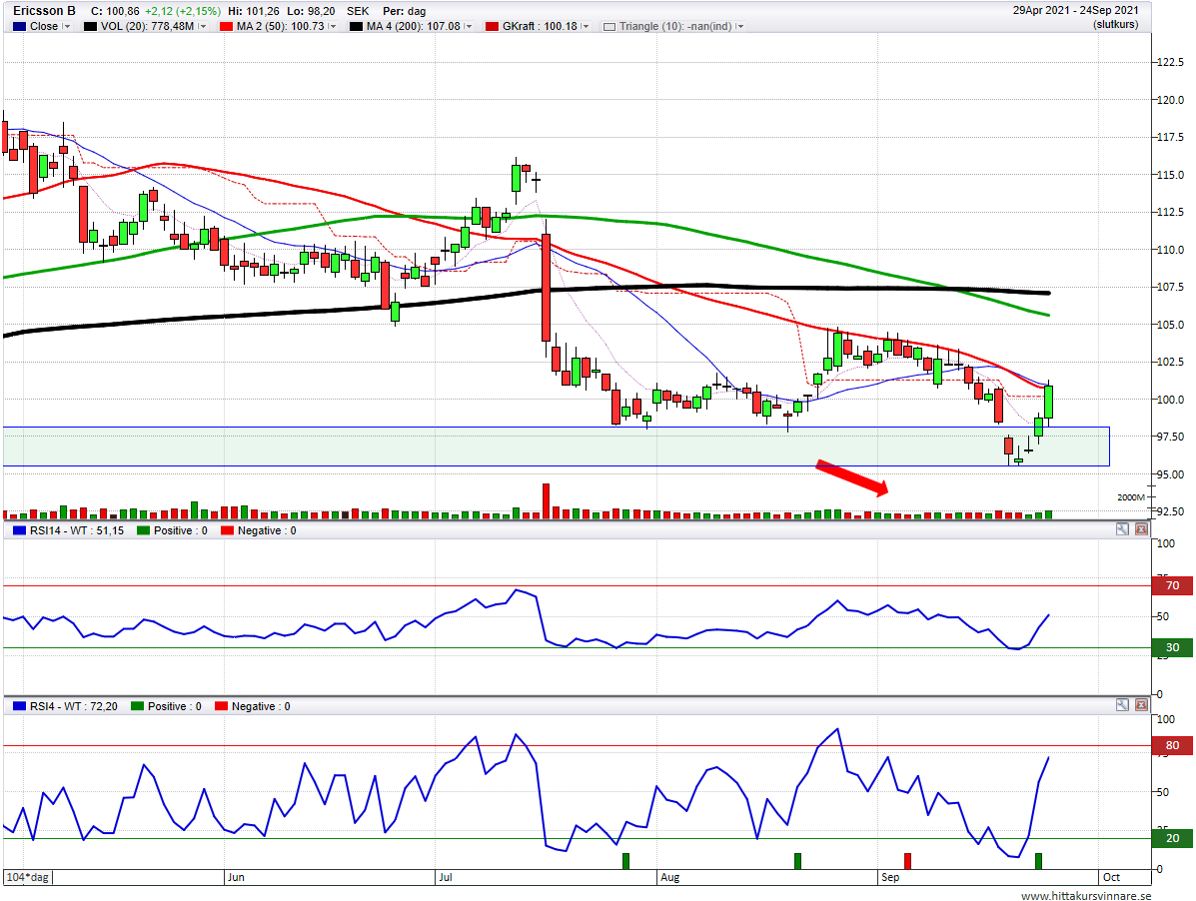Screen dimensions: 1196x901
Task: Click the (slutkurs) label
Action: [1115, 24]
